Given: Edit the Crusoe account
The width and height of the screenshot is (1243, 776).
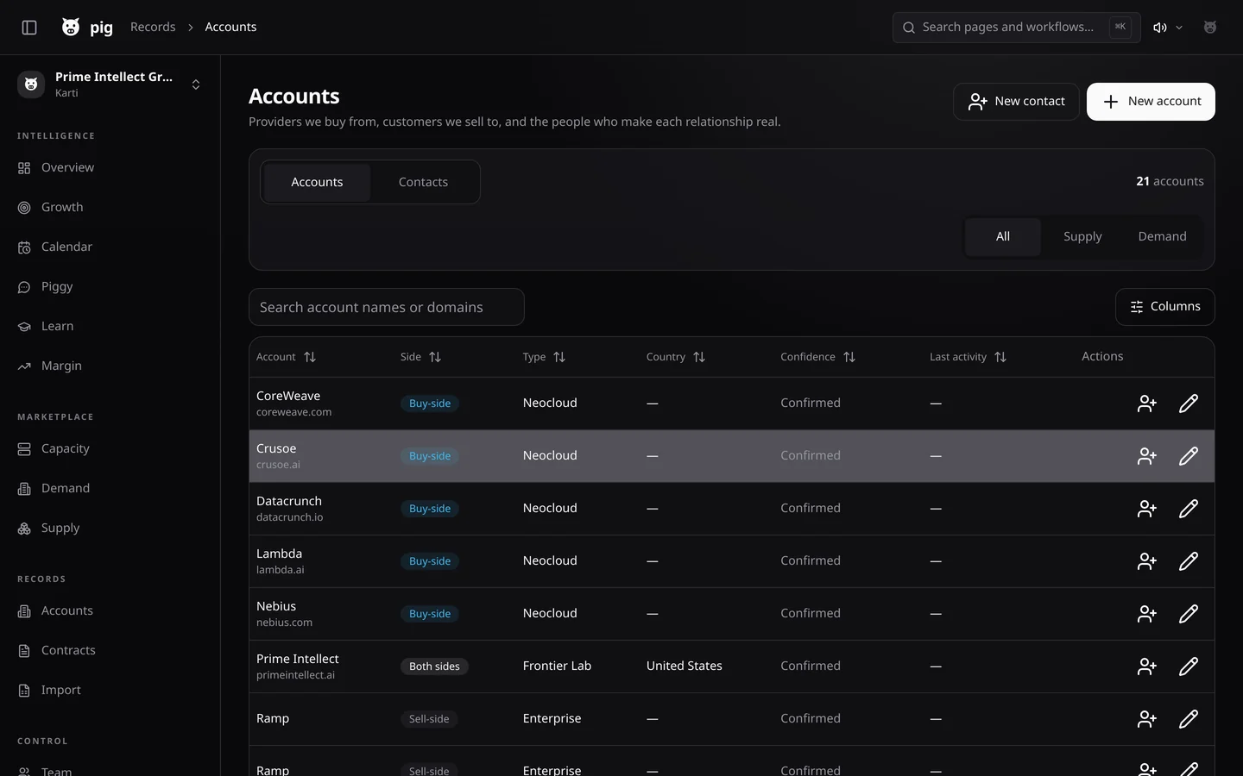Looking at the screenshot, I should [1189, 456].
